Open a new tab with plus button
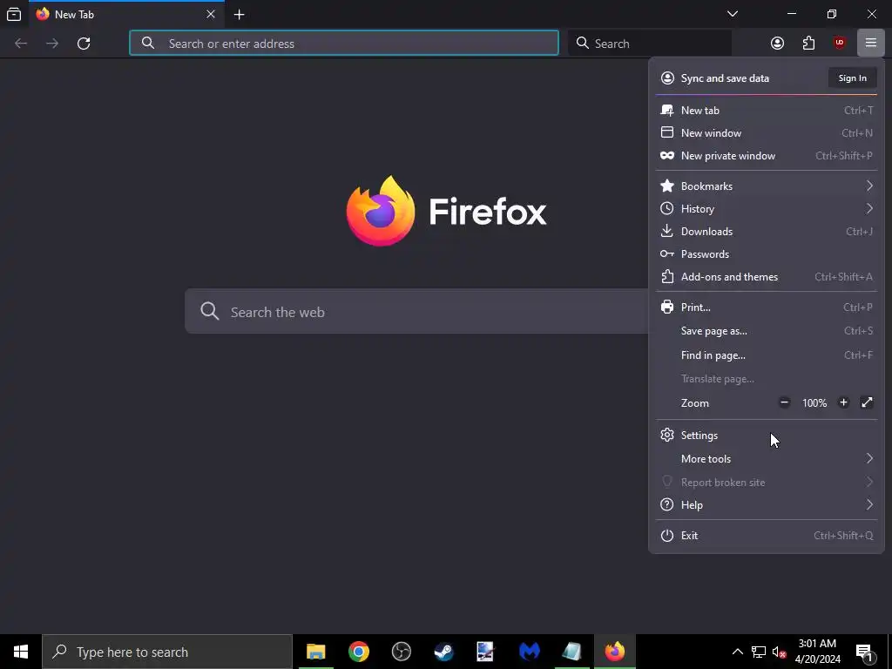This screenshot has height=669, width=892. [x=239, y=15]
